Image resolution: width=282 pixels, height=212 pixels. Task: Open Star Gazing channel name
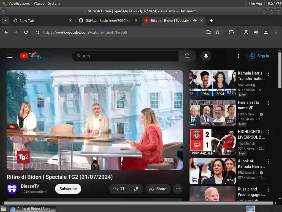[246, 85]
